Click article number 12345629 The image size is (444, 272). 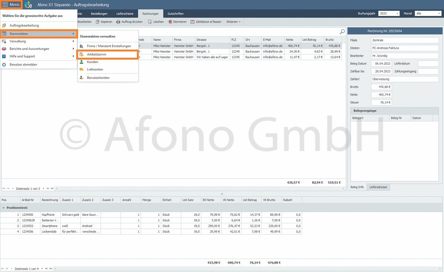(30, 220)
